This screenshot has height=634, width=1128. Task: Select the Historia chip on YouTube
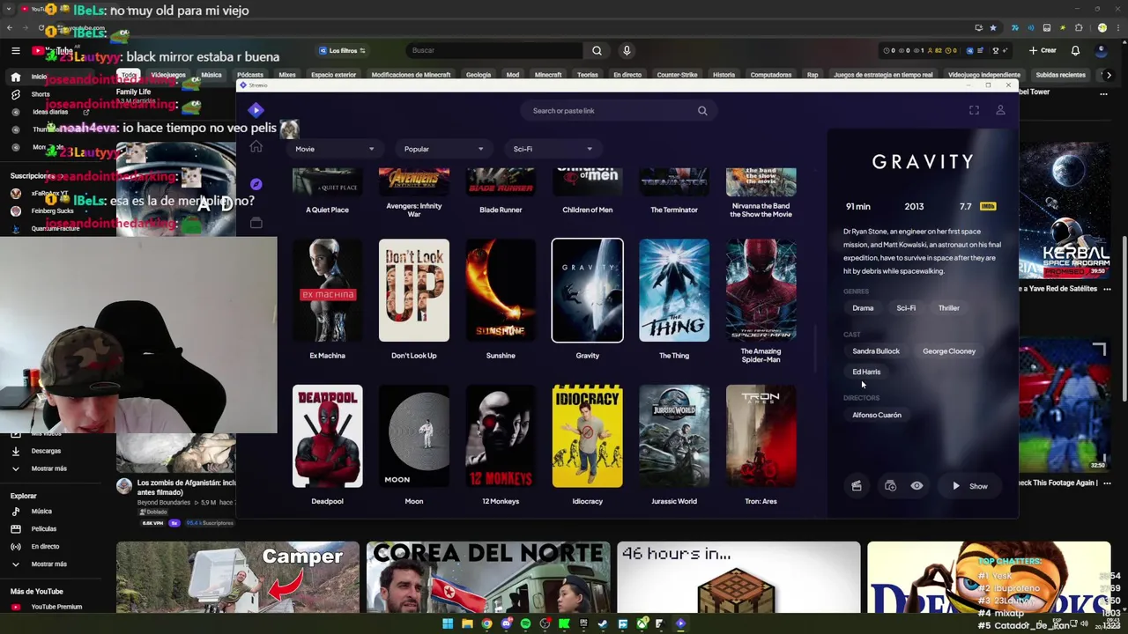(724, 75)
